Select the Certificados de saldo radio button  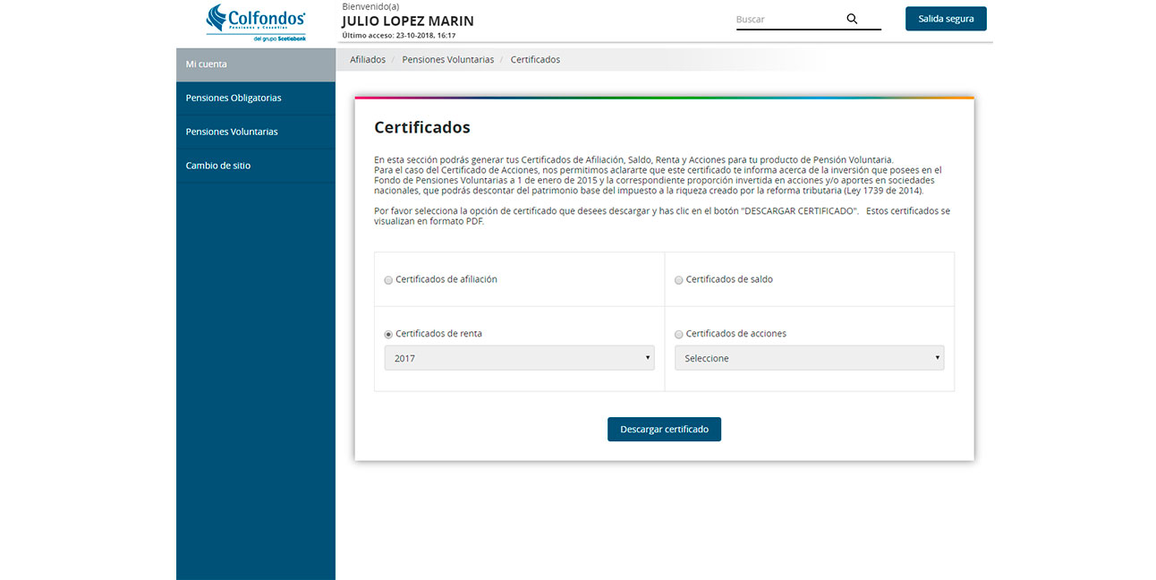pos(679,279)
